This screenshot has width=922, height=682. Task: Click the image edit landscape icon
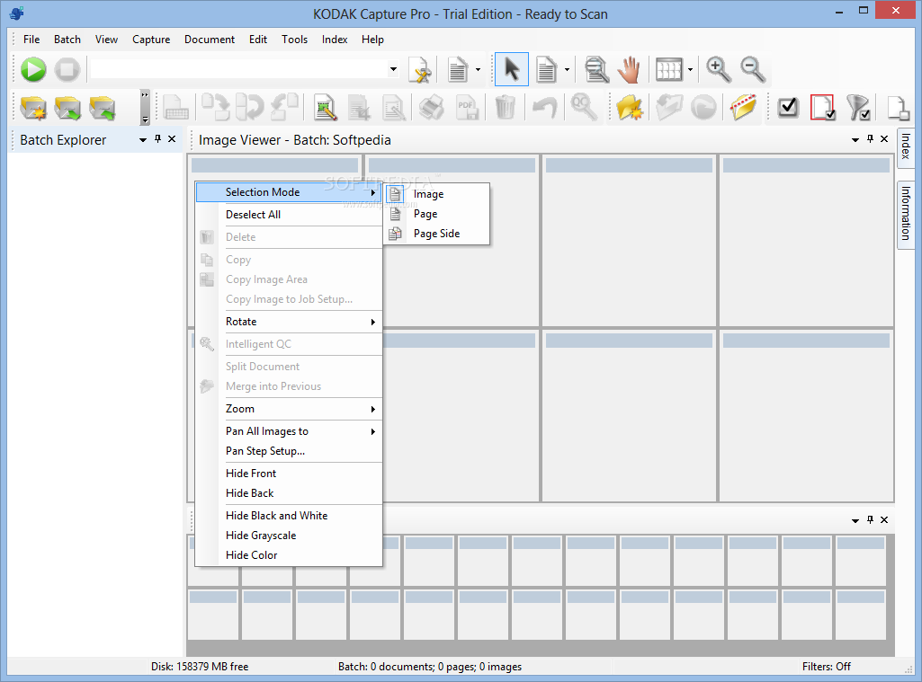coord(325,108)
